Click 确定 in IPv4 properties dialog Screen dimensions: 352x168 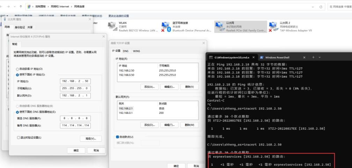coord(76,150)
